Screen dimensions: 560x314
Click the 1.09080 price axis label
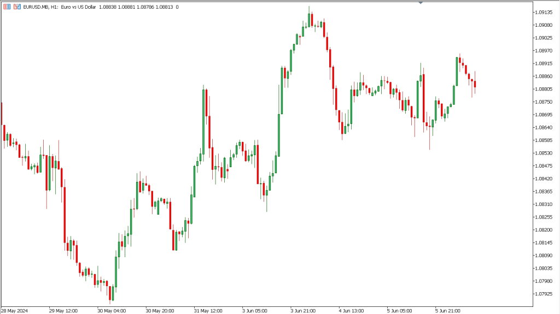(x=543, y=25)
